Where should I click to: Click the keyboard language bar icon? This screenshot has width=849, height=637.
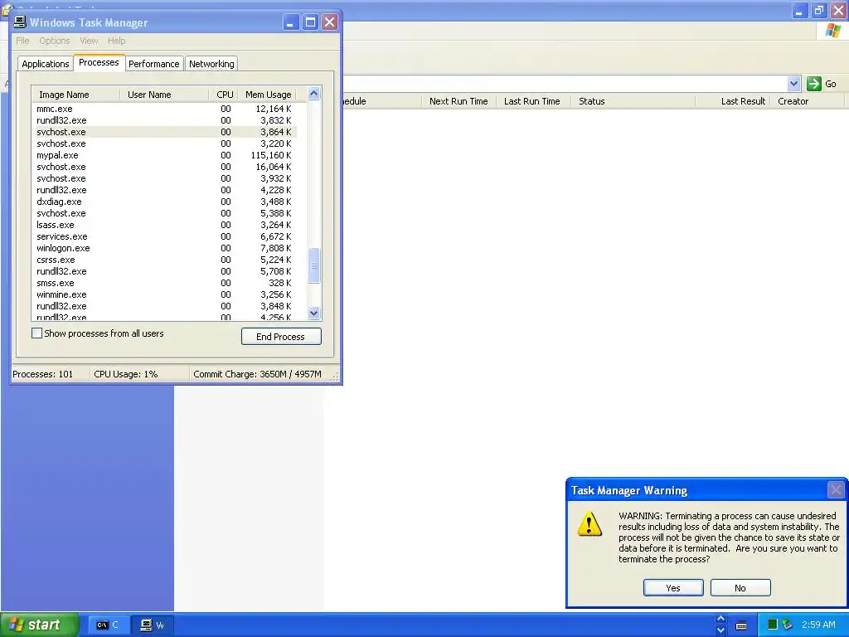[x=741, y=625]
